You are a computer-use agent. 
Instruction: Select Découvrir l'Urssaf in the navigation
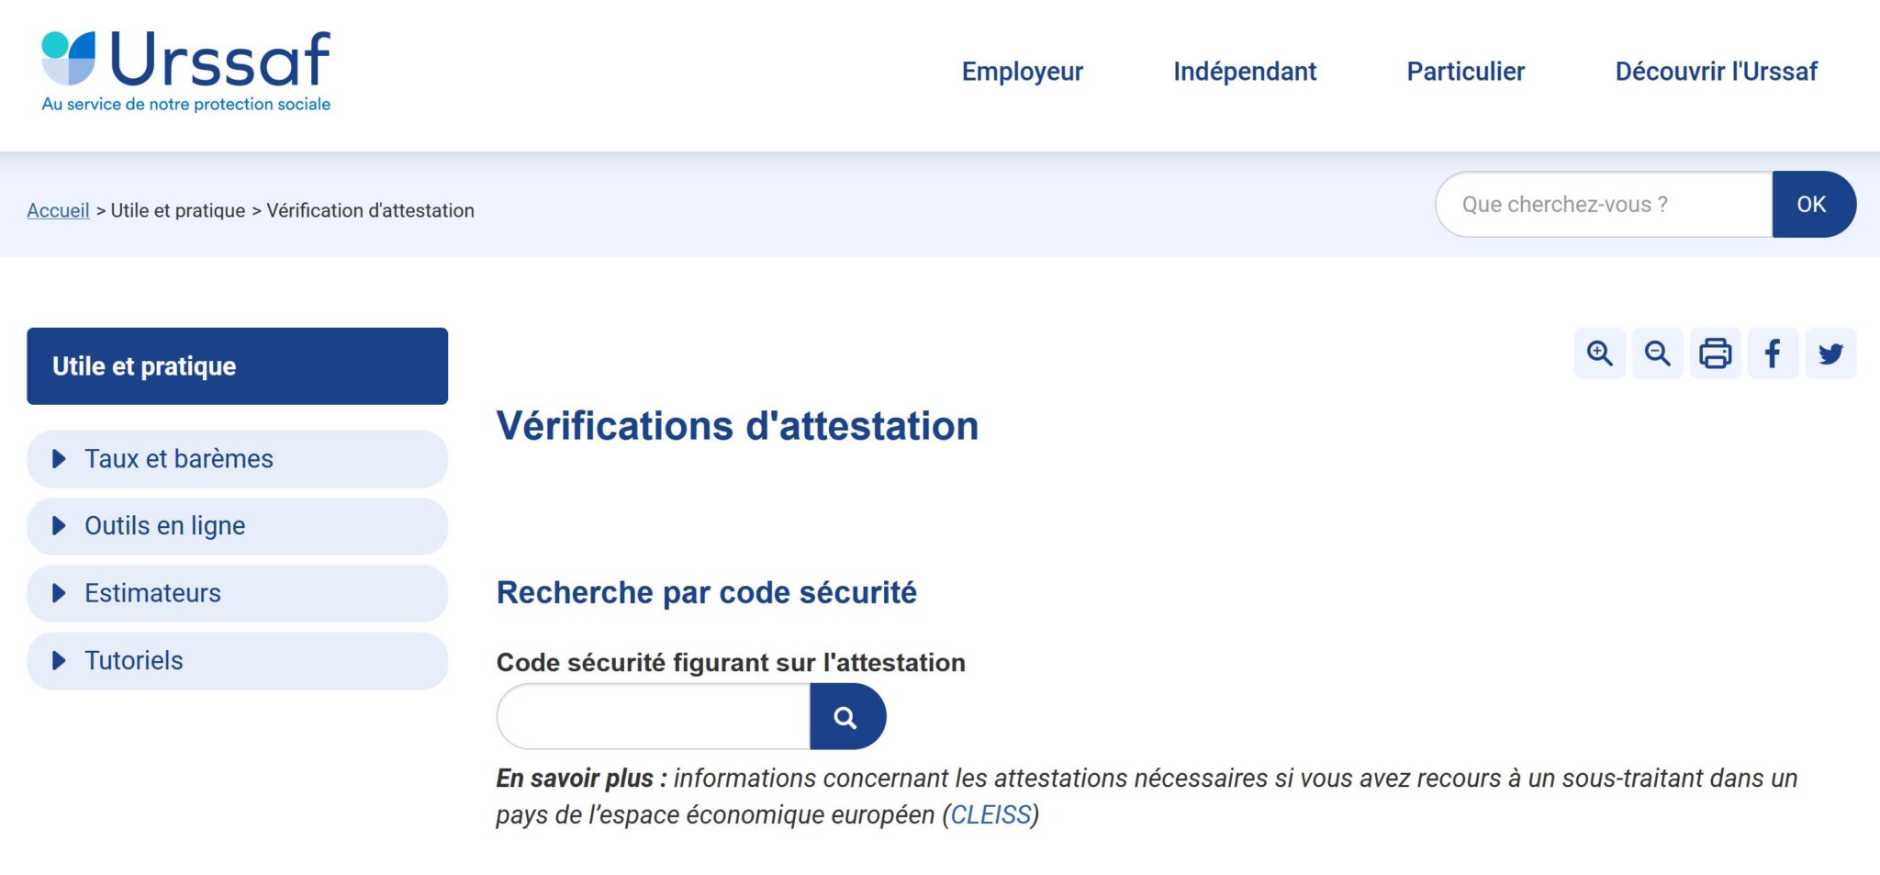(x=1718, y=72)
